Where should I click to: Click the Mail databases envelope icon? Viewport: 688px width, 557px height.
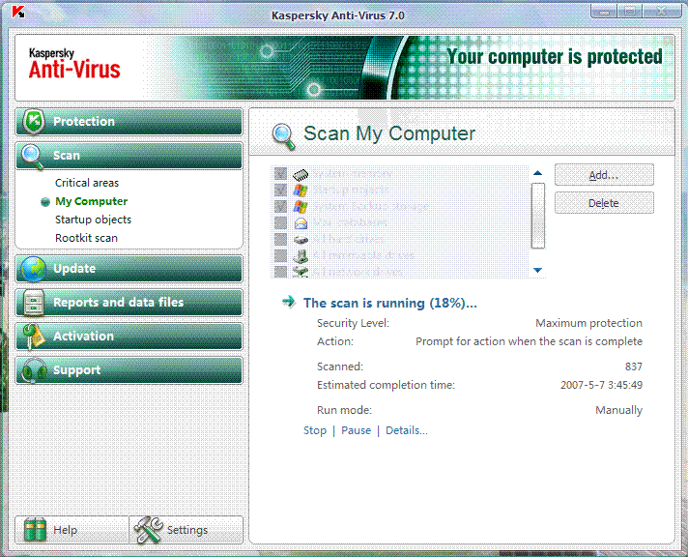(x=301, y=223)
